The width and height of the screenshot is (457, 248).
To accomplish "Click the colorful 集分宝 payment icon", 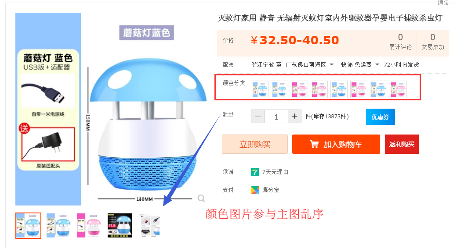I will 255,190.
